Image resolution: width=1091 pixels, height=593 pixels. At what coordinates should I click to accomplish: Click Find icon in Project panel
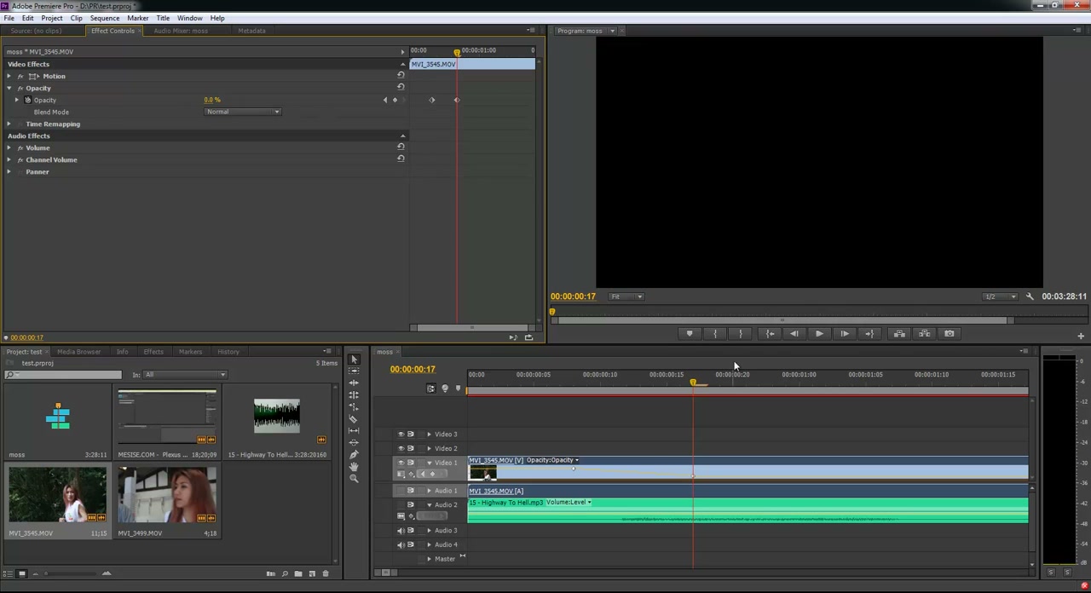point(285,573)
